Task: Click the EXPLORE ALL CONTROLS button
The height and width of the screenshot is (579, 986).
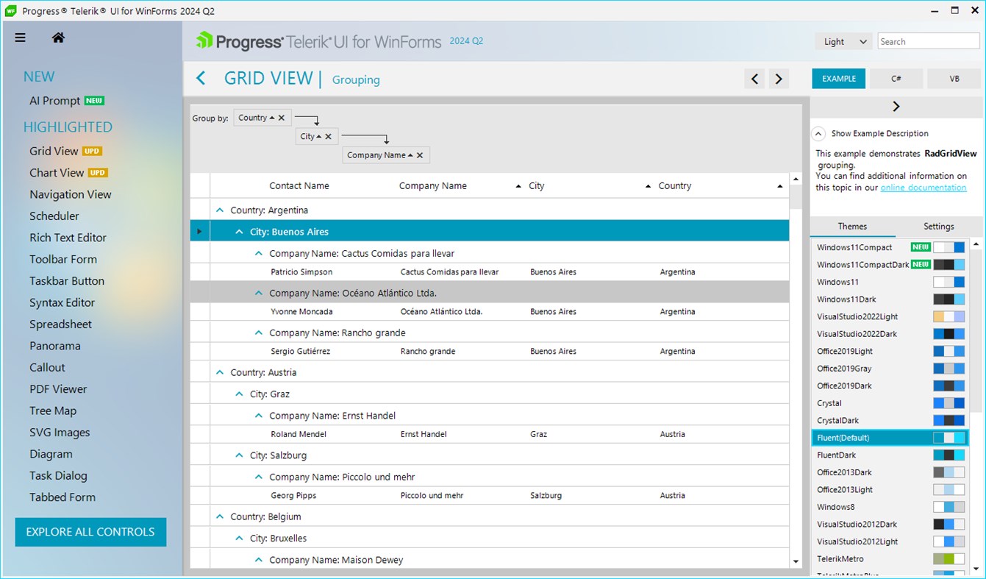Action: (x=90, y=532)
